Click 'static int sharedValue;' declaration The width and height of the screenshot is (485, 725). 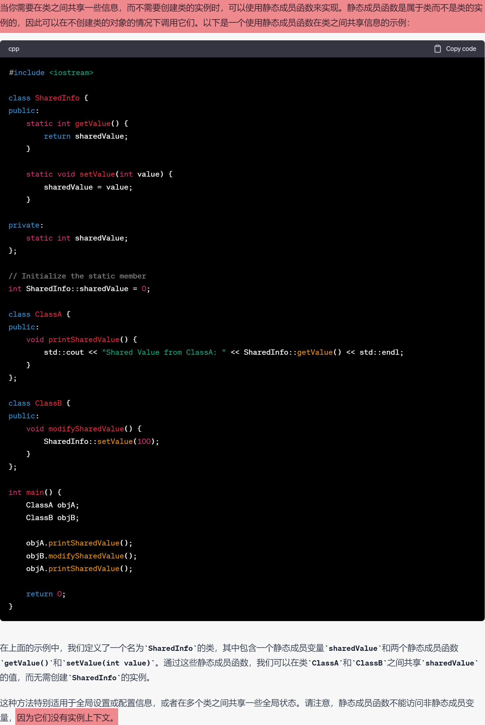(x=77, y=238)
